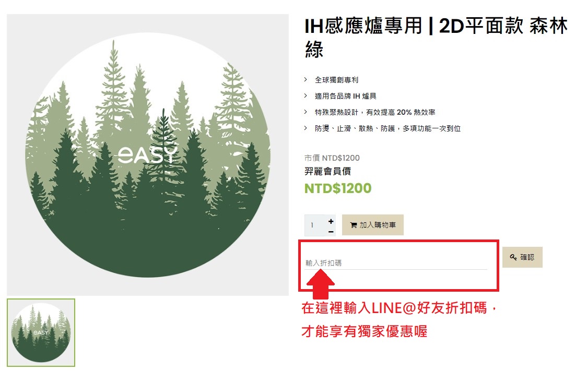Click the product title IH感應爐專用 2D平面款

point(436,38)
